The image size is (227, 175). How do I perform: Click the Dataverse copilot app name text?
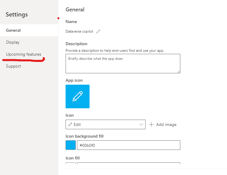(x=79, y=31)
